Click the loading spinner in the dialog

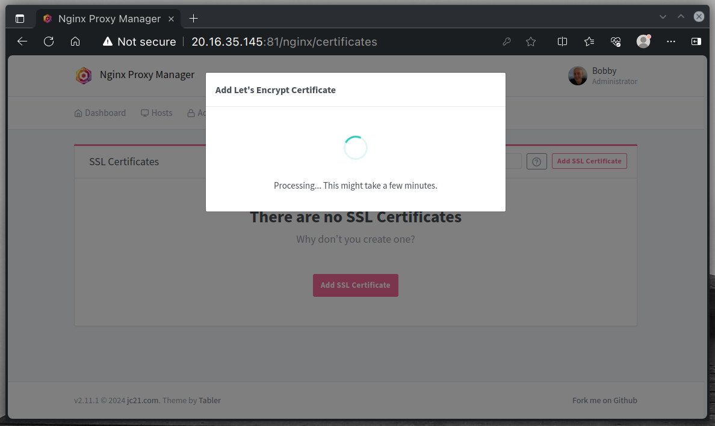[356, 148]
